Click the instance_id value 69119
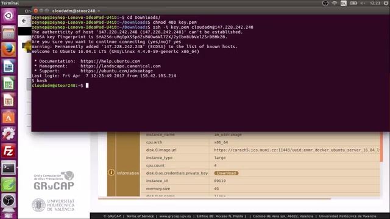390x219 pixels. coord(220,181)
